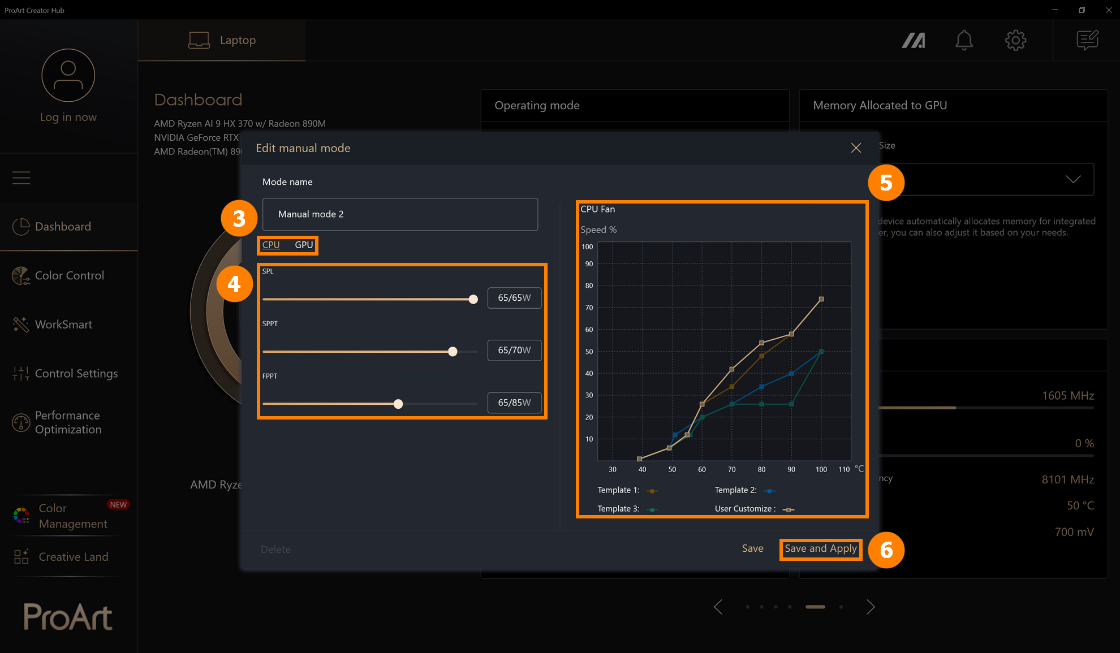Click Log in now link
Screen dimensions: 1120x653
click(68, 117)
